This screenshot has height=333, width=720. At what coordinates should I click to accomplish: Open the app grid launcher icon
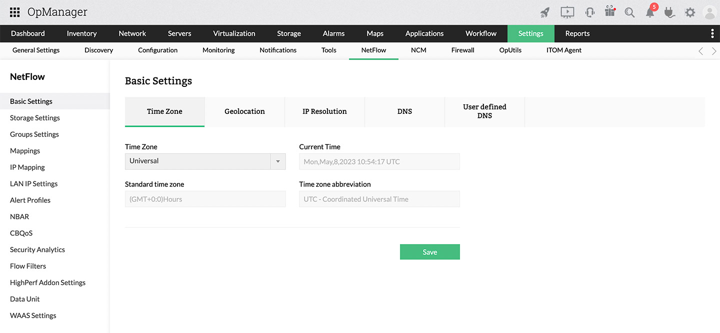(x=15, y=12)
